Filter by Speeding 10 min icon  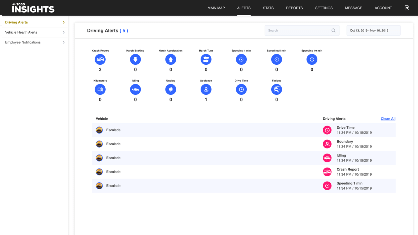tap(312, 59)
